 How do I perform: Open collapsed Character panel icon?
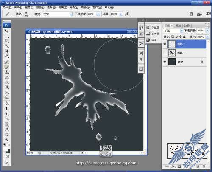[141, 54]
